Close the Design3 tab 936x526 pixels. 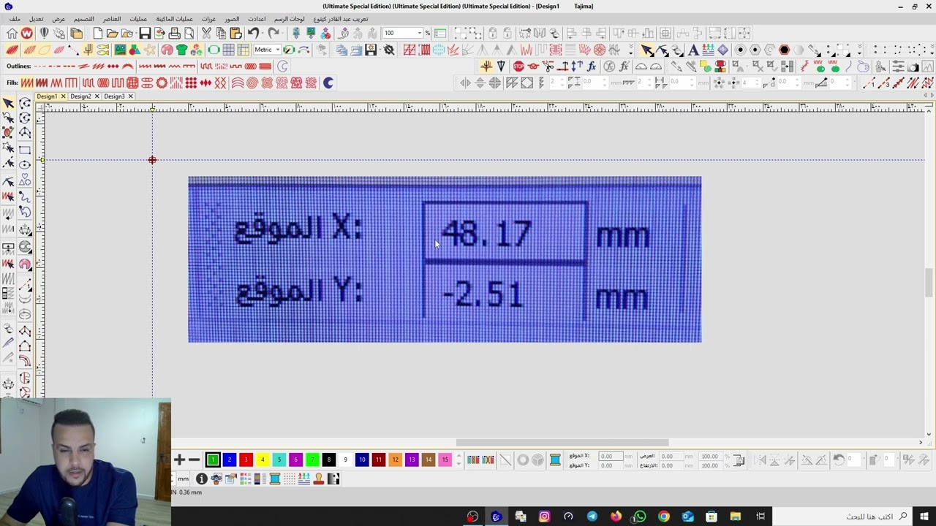click(x=131, y=96)
